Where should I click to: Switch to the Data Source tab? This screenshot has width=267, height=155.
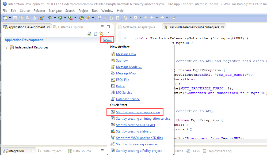point(81,151)
